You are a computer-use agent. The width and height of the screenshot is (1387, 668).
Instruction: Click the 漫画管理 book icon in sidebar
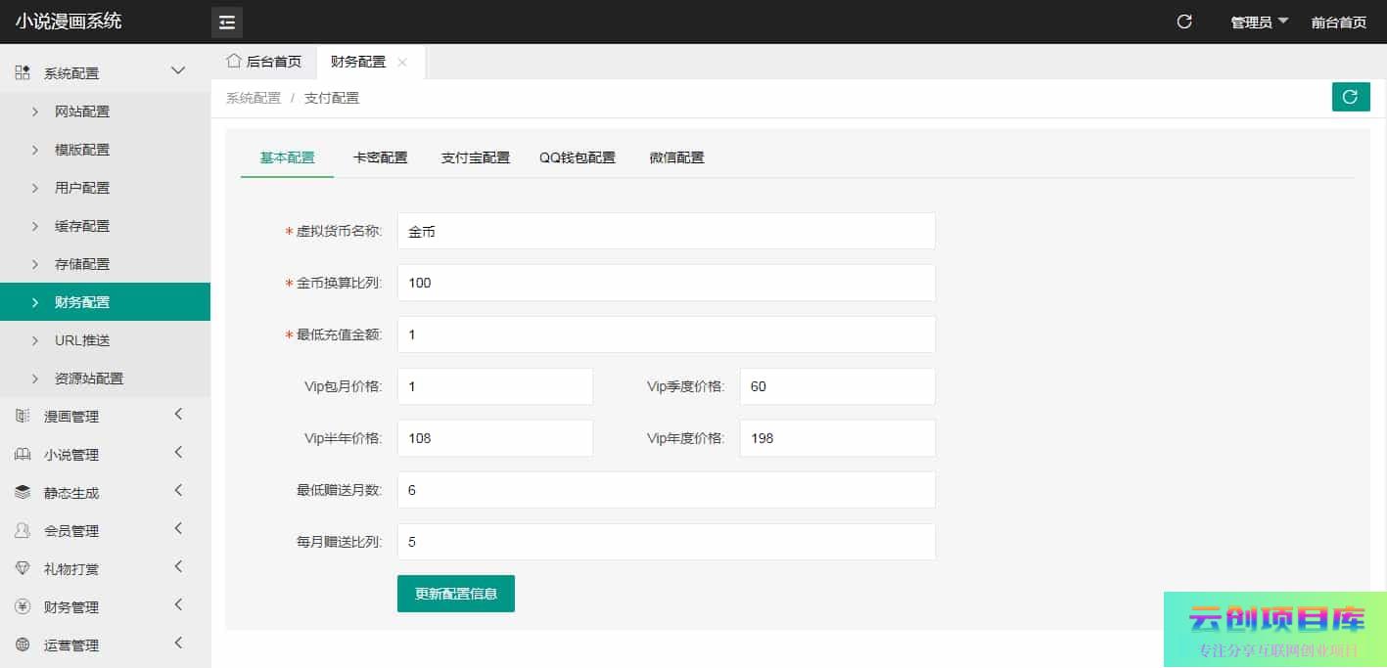23,417
